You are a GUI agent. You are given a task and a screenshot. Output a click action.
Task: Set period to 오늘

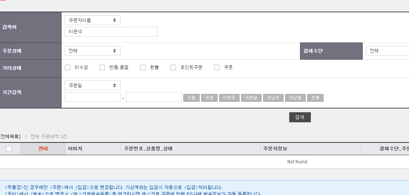coord(191,98)
